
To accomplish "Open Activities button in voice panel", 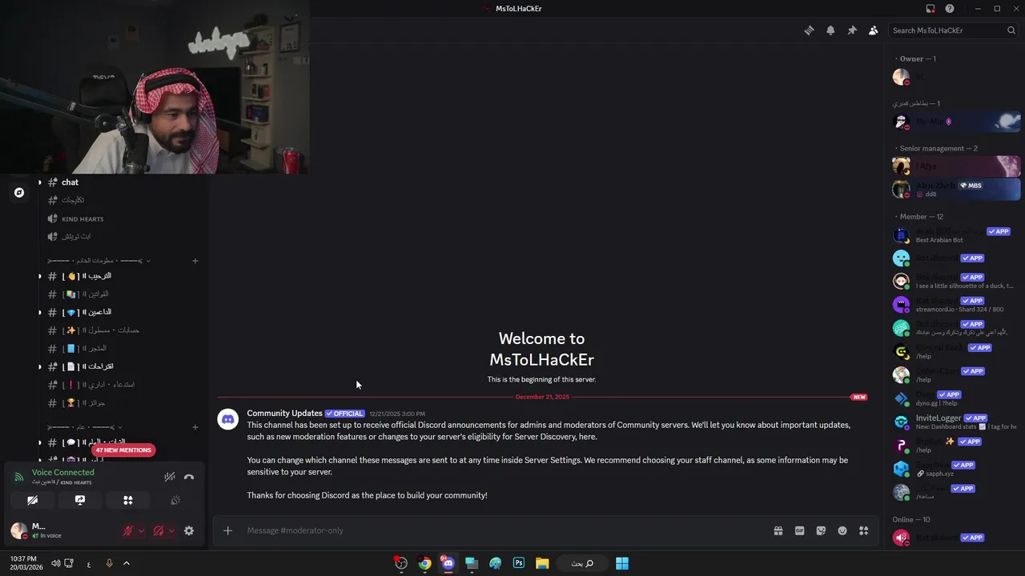I will [128, 500].
